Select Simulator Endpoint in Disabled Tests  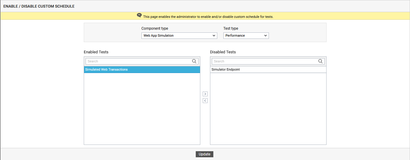[225, 70]
